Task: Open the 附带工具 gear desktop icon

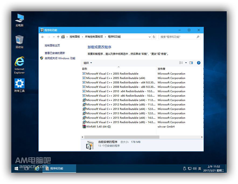Action: [19, 85]
